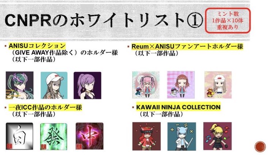Screen dimensions: 270x155
Task: Click the white 白 mahjong tile artwork
Action: click(x=19, y=136)
